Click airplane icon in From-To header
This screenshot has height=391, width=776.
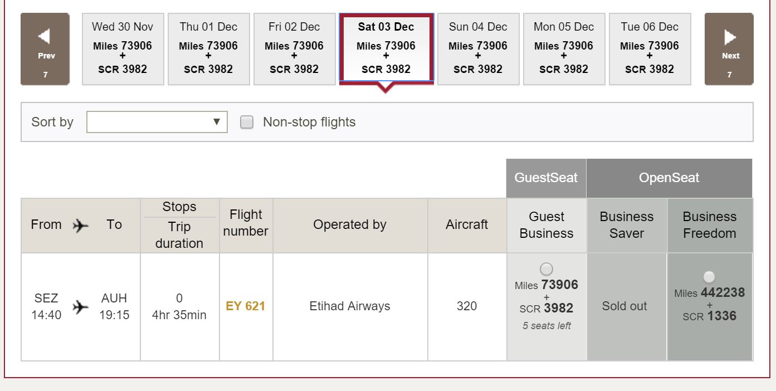(x=81, y=225)
